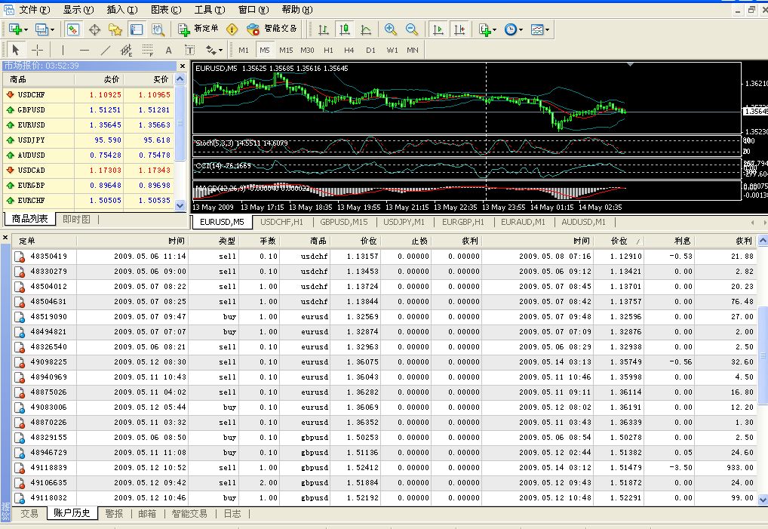Toggle chart auto scroll icon
Viewport: 768px width, 529px height.
(438, 29)
